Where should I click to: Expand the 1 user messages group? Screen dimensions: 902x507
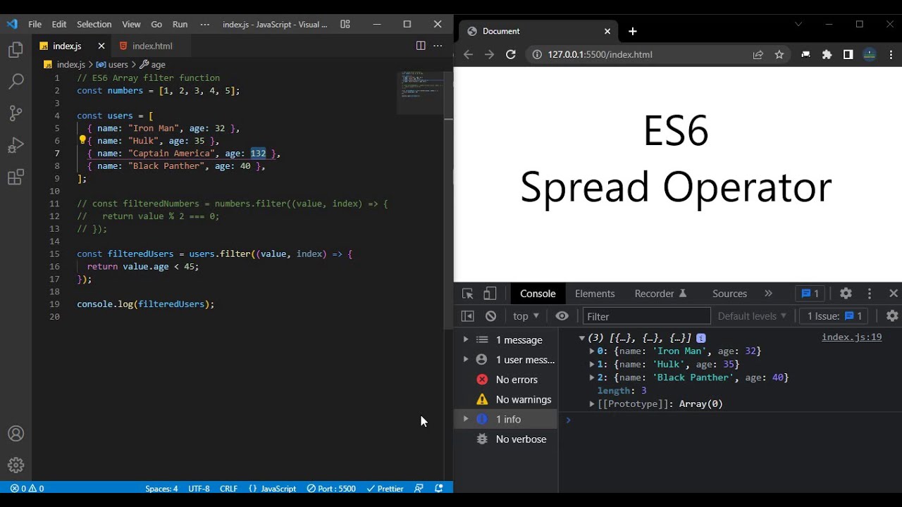466,359
